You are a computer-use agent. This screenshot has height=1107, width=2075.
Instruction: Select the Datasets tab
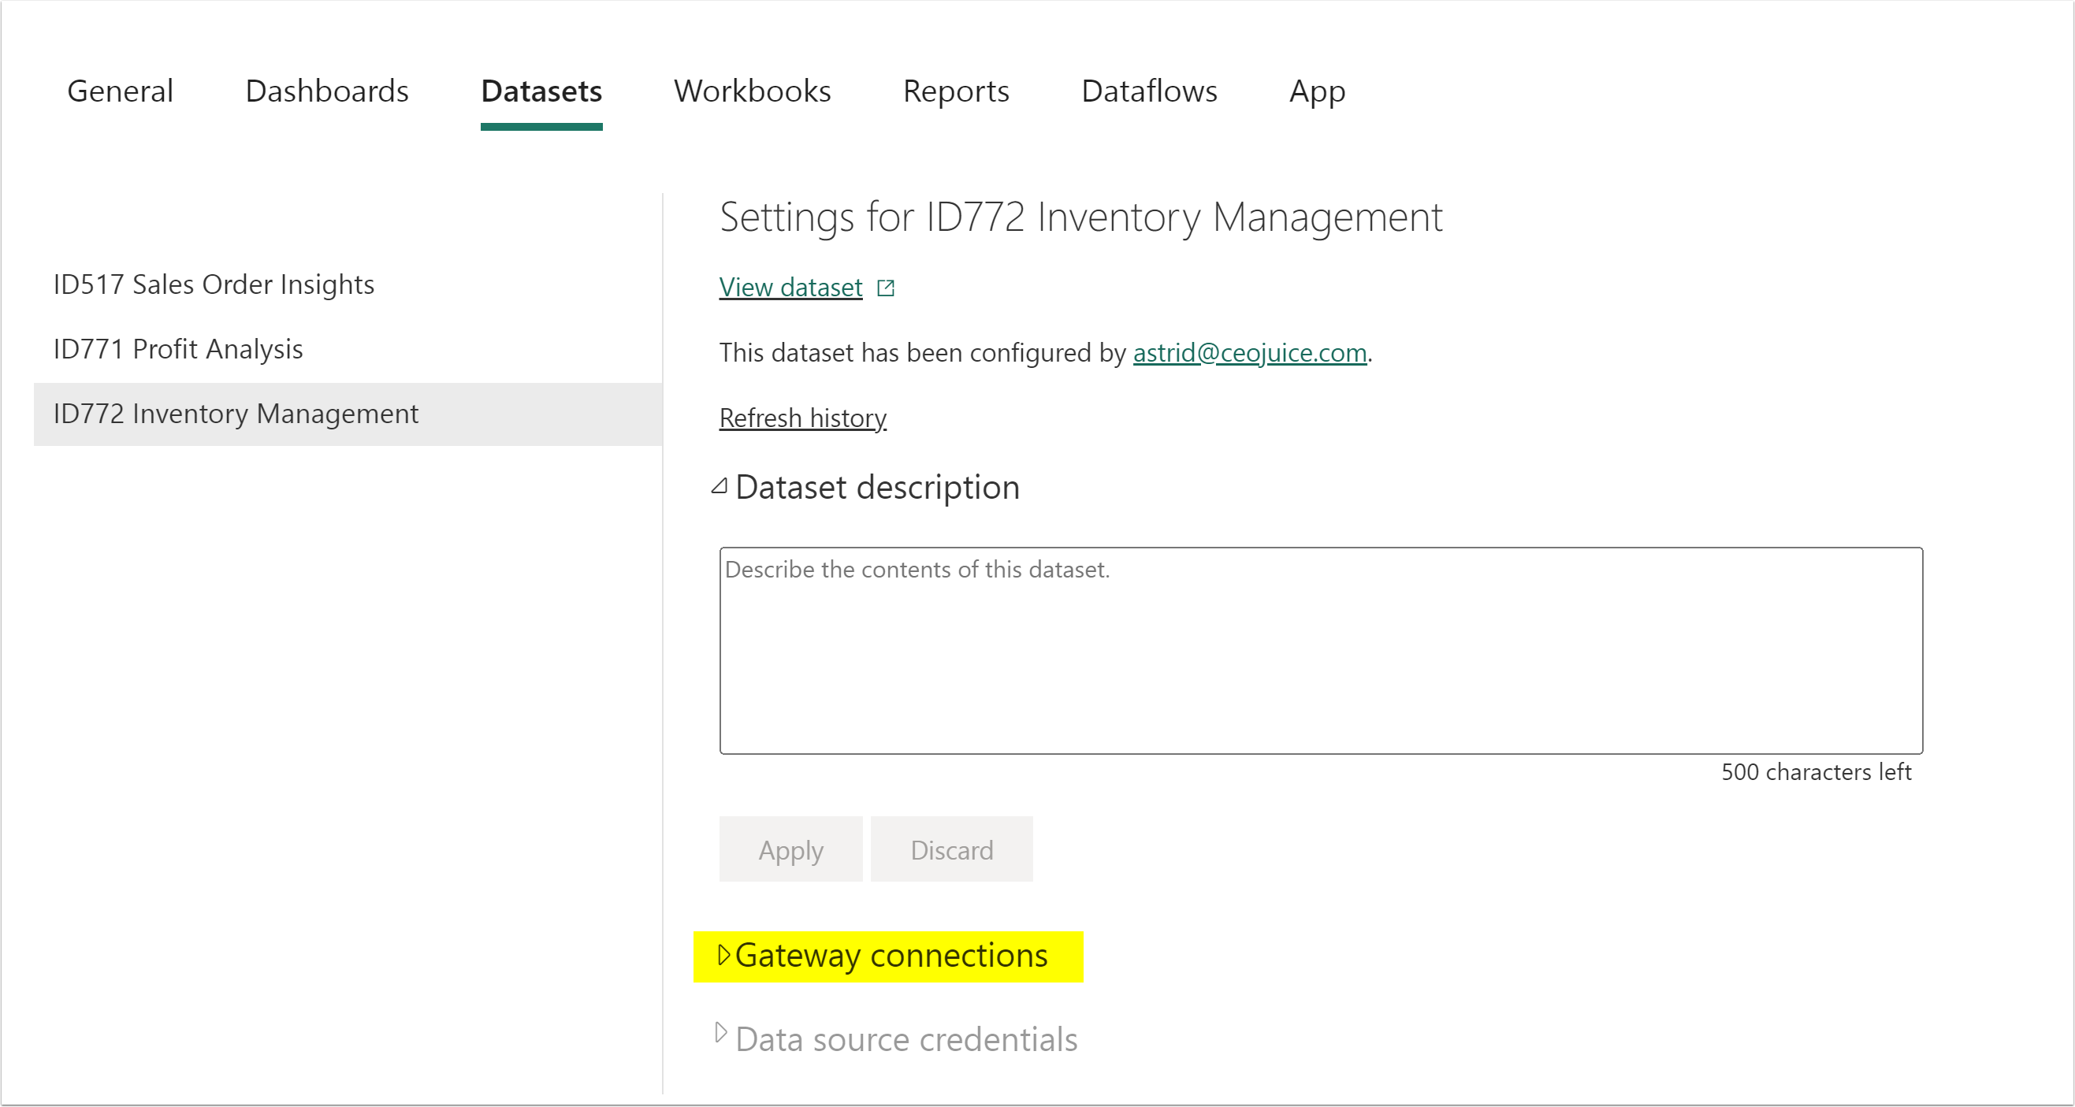click(x=541, y=91)
